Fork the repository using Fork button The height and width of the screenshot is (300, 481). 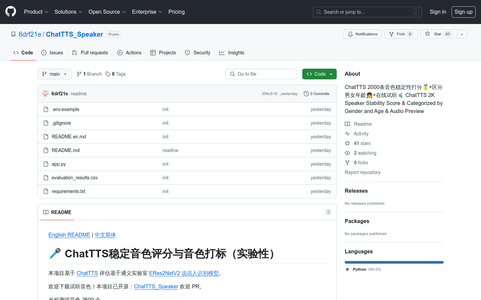[400, 34]
